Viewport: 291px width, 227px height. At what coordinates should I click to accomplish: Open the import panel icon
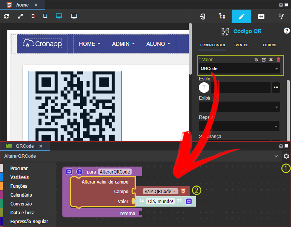pyautogui.click(x=202, y=17)
